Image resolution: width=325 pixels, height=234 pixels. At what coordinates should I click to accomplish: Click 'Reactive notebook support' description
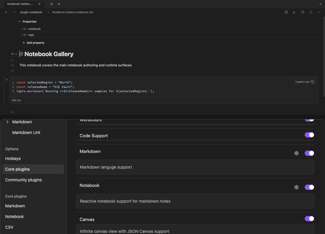click(x=125, y=201)
